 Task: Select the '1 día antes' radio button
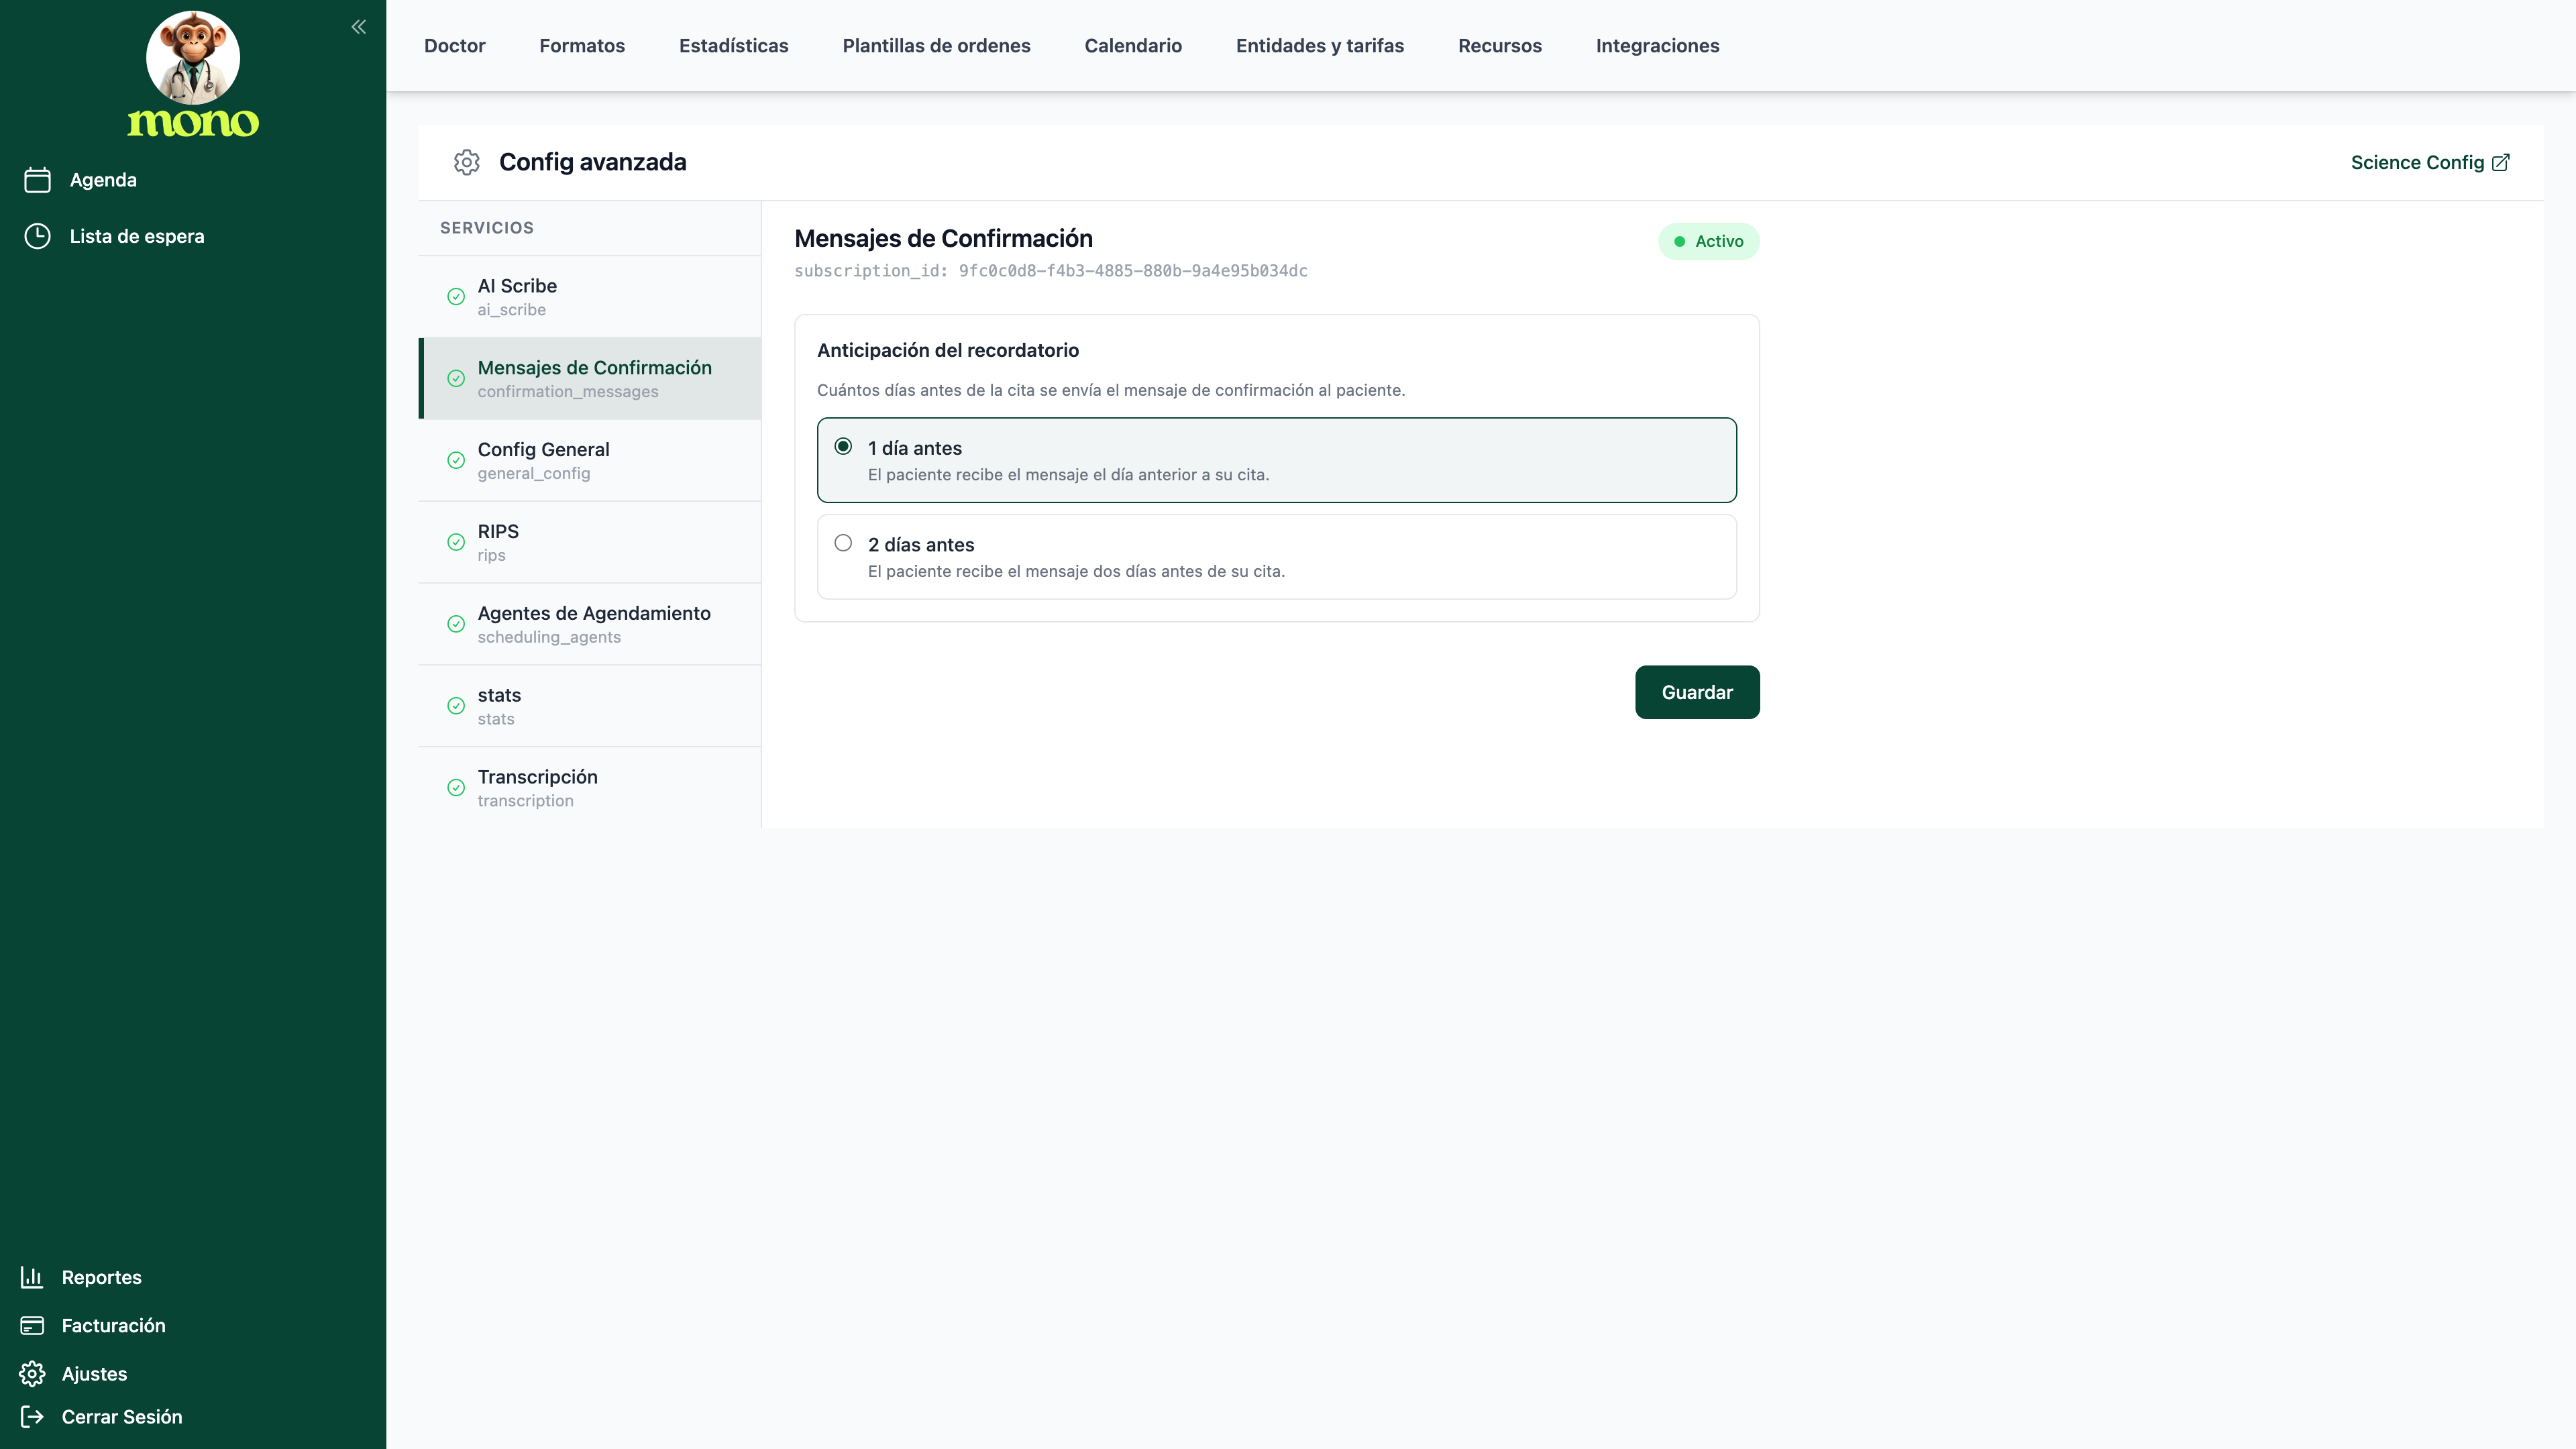843,446
